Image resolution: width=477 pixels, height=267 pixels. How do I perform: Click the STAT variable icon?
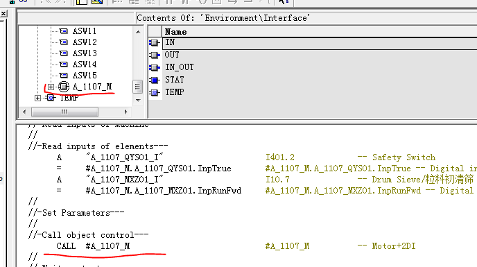click(155, 80)
